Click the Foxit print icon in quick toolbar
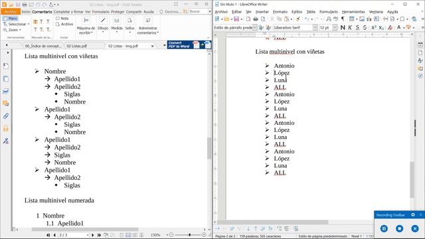The height and width of the screenshot is (239, 425). (x=25, y=5)
